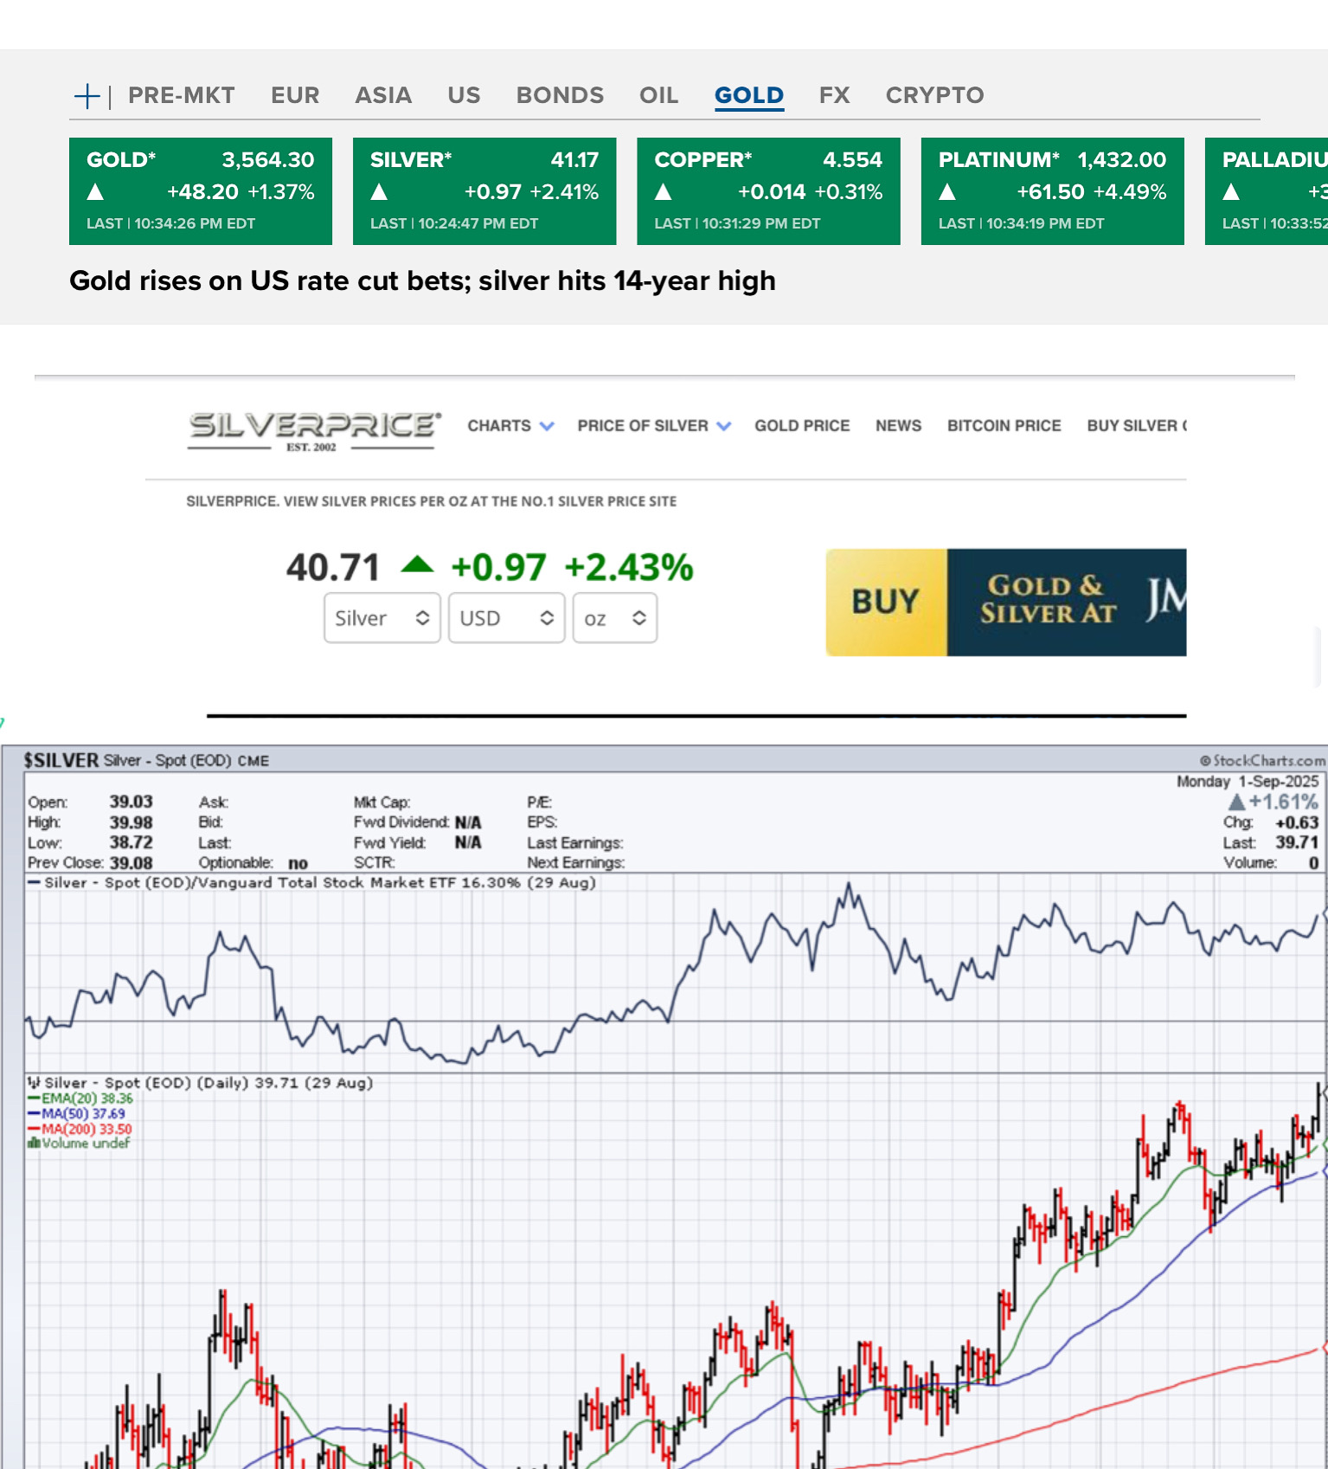Read the gold rises on rate cut headline
The image size is (1328, 1469).
pyautogui.click(x=422, y=281)
